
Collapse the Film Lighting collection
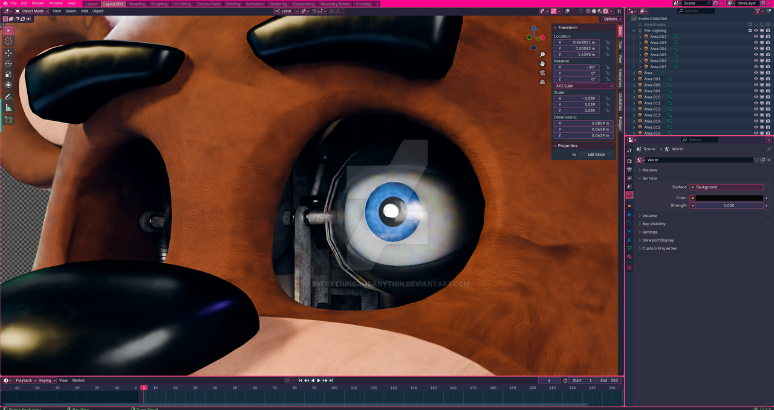coord(634,31)
